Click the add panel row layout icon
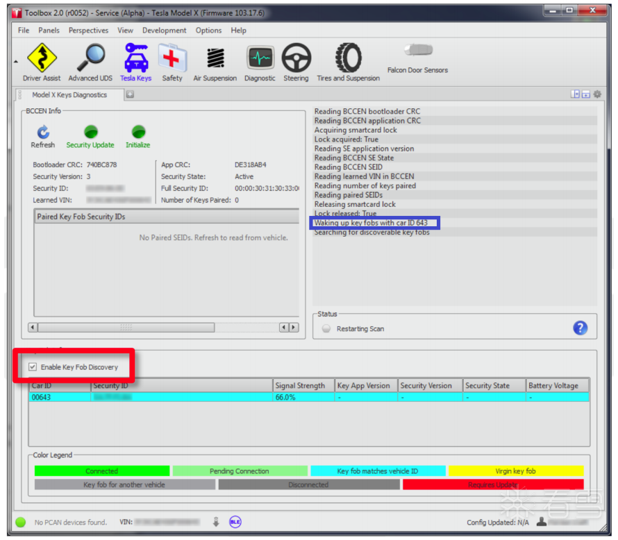 point(586,94)
